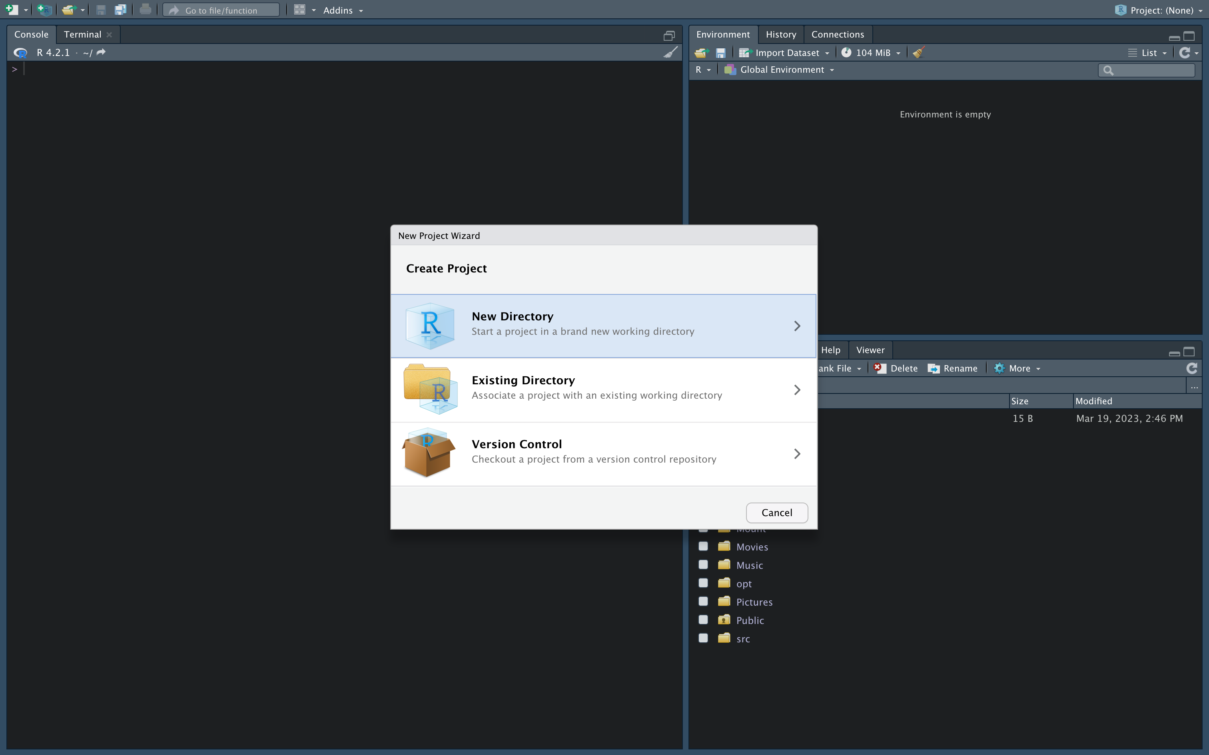Image resolution: width=1209 pixels, height=755 pixels.
Task: Click the Save current document icon
Action: click(101, 10)
